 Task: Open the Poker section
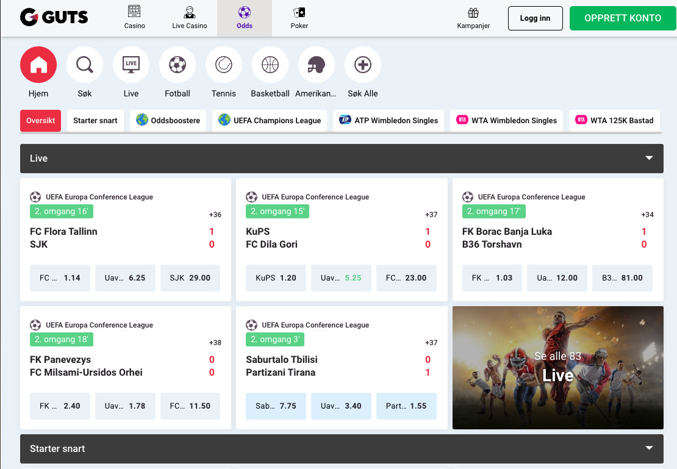pyautogui.click(x=299, y=18)
